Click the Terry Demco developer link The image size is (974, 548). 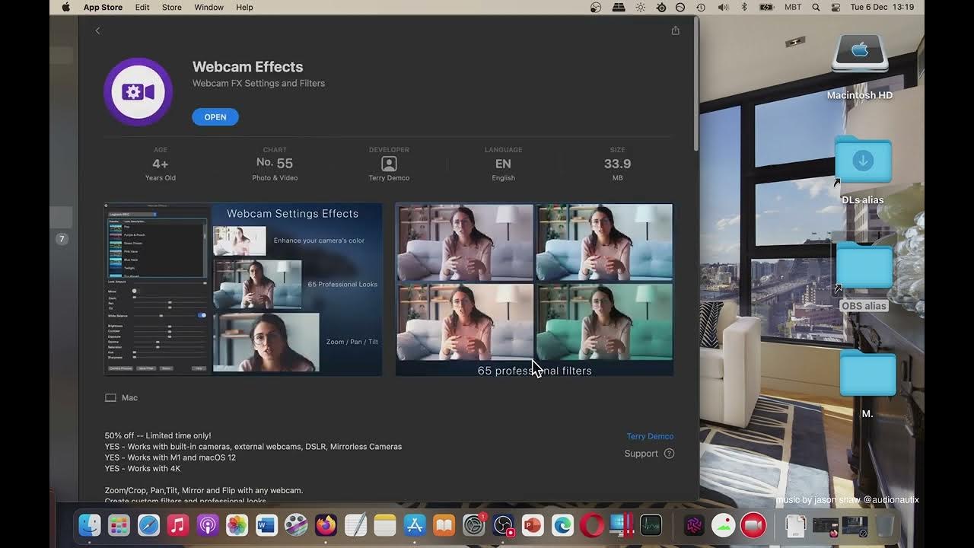click(650, 436)
